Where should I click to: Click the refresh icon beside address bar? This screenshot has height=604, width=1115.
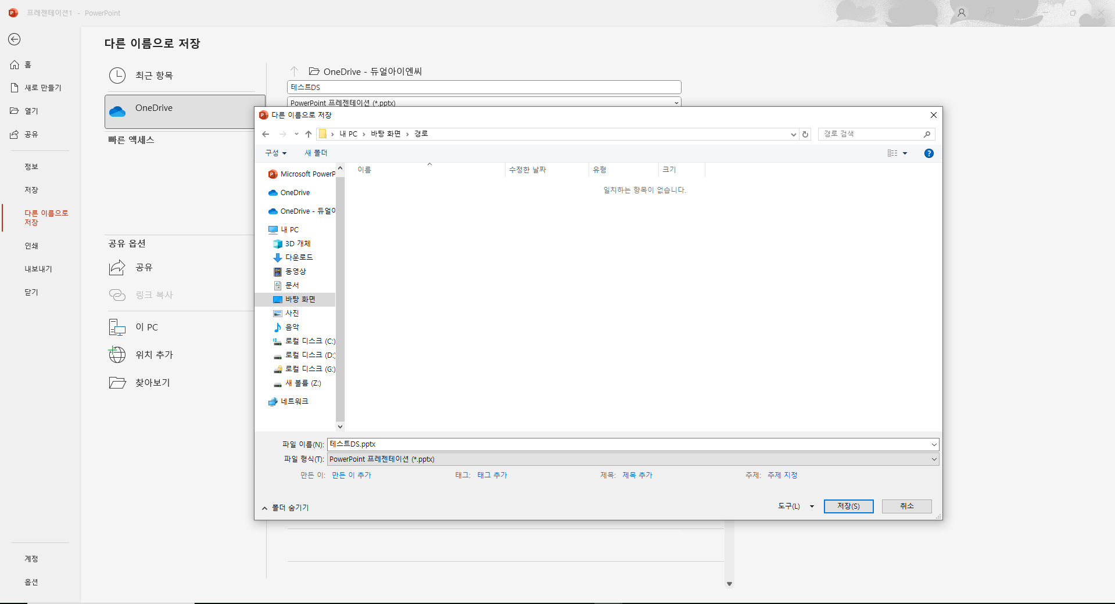pos(805,134)
